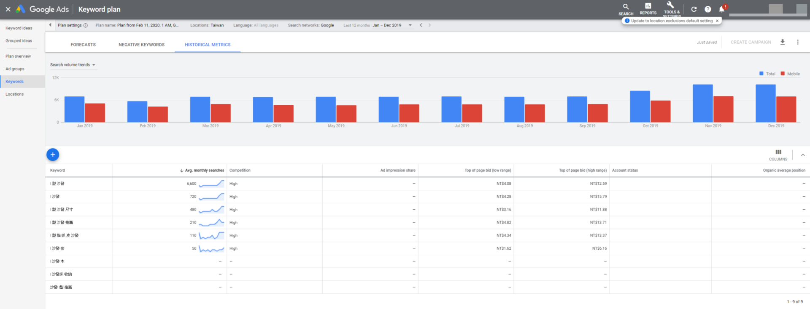Open the notifications bell icon

(x=722, y=9)
